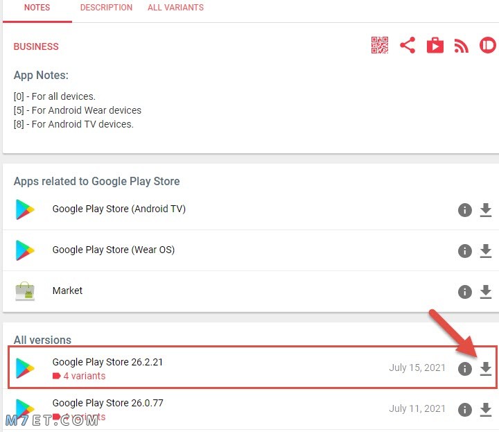The width and height of the screenshot is (499, 432).
Task: Open the RSS feed icon
Action: 462,46
